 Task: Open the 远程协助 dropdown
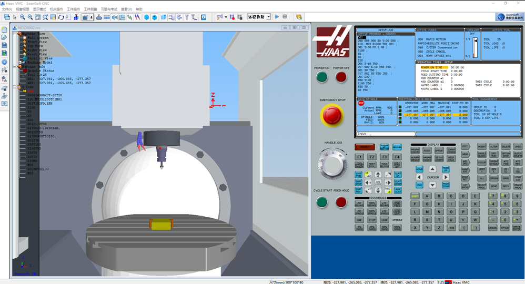pos(268,17)
